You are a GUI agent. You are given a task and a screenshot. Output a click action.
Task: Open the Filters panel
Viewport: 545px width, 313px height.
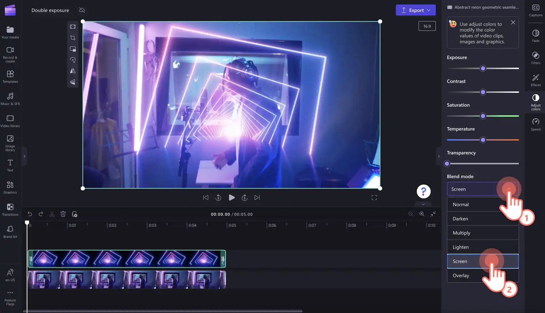[536, 58]
